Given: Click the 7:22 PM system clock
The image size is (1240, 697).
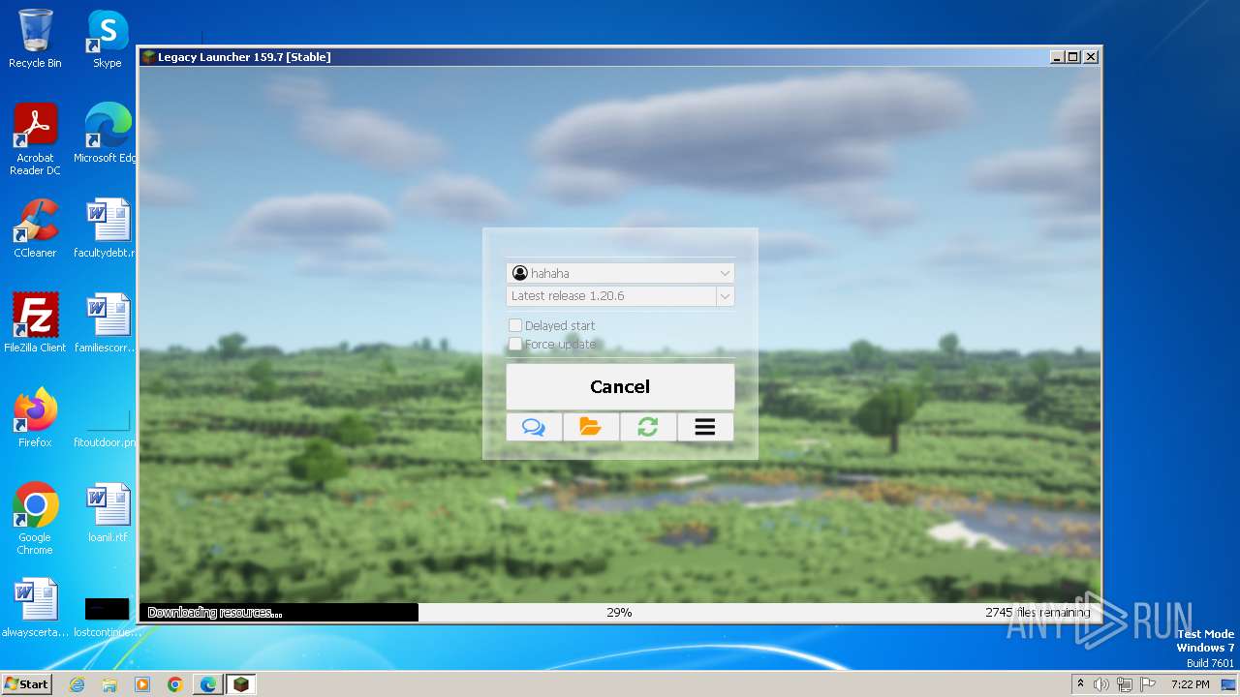Looking at the screenshot, I should [x=1190, y=684].
